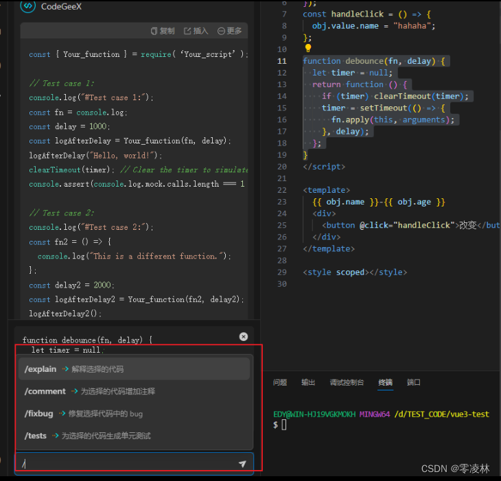
Task: Click the '<template>' opening tag line
Action: (x=326, y=190)
